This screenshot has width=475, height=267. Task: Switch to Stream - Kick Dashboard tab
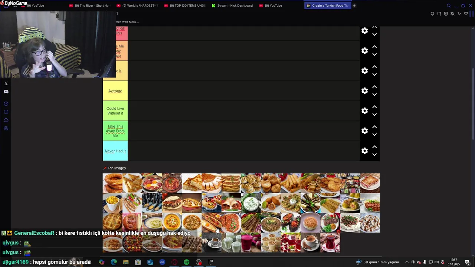(x=232, y=6)
